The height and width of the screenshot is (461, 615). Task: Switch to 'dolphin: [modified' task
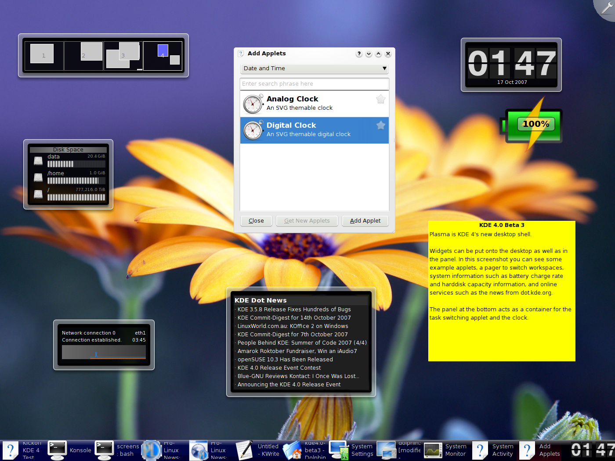click(x=398, y=450)
